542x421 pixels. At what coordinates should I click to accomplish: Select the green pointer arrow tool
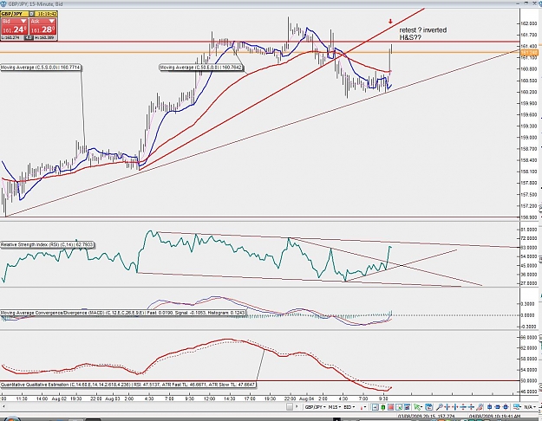click(x=418, y=407)
